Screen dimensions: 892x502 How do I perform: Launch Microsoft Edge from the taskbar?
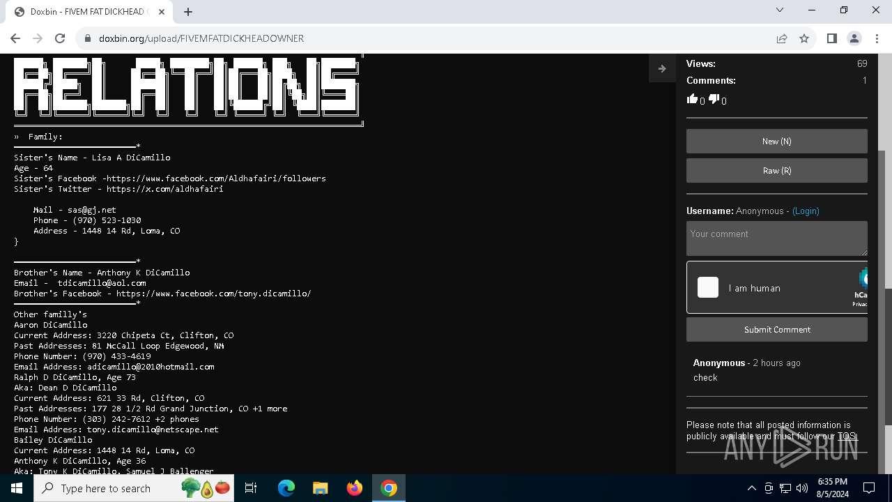[x=286, y=488]
